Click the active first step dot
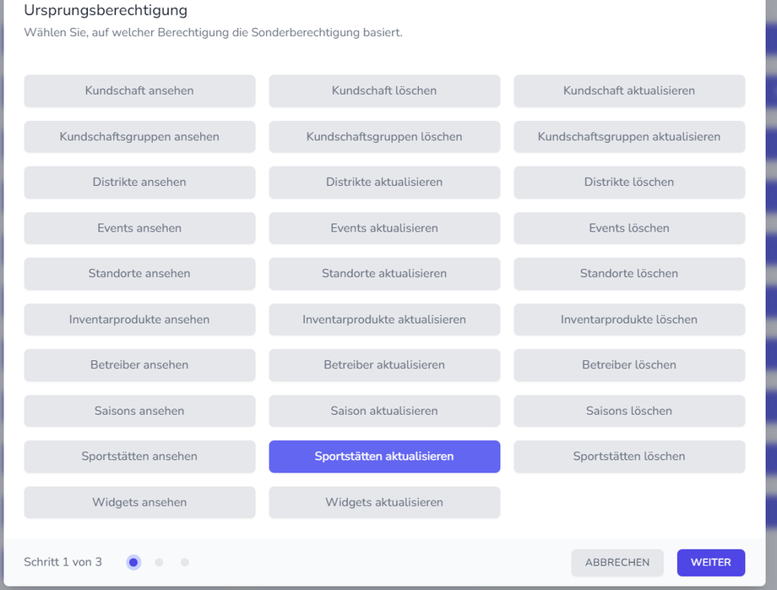 pyautogui.click(x=133, y=562)
